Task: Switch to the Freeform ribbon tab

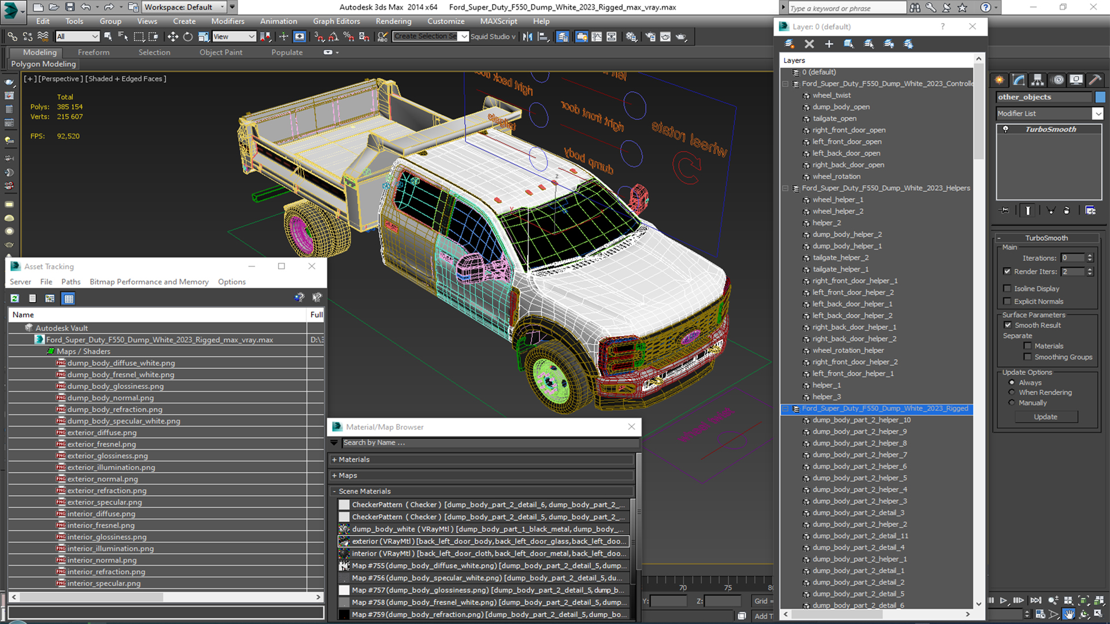Action: 94,52
